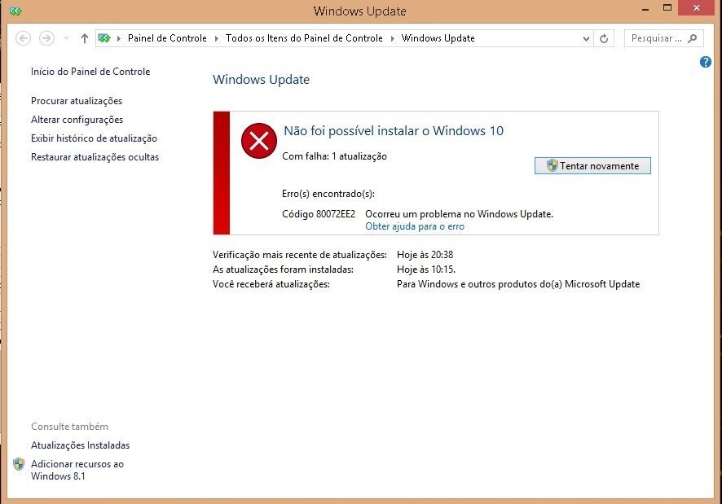Click 'Hoje às 20:38' verification time
This screenshot has height=504, width=722.
[x=425, y=255]
